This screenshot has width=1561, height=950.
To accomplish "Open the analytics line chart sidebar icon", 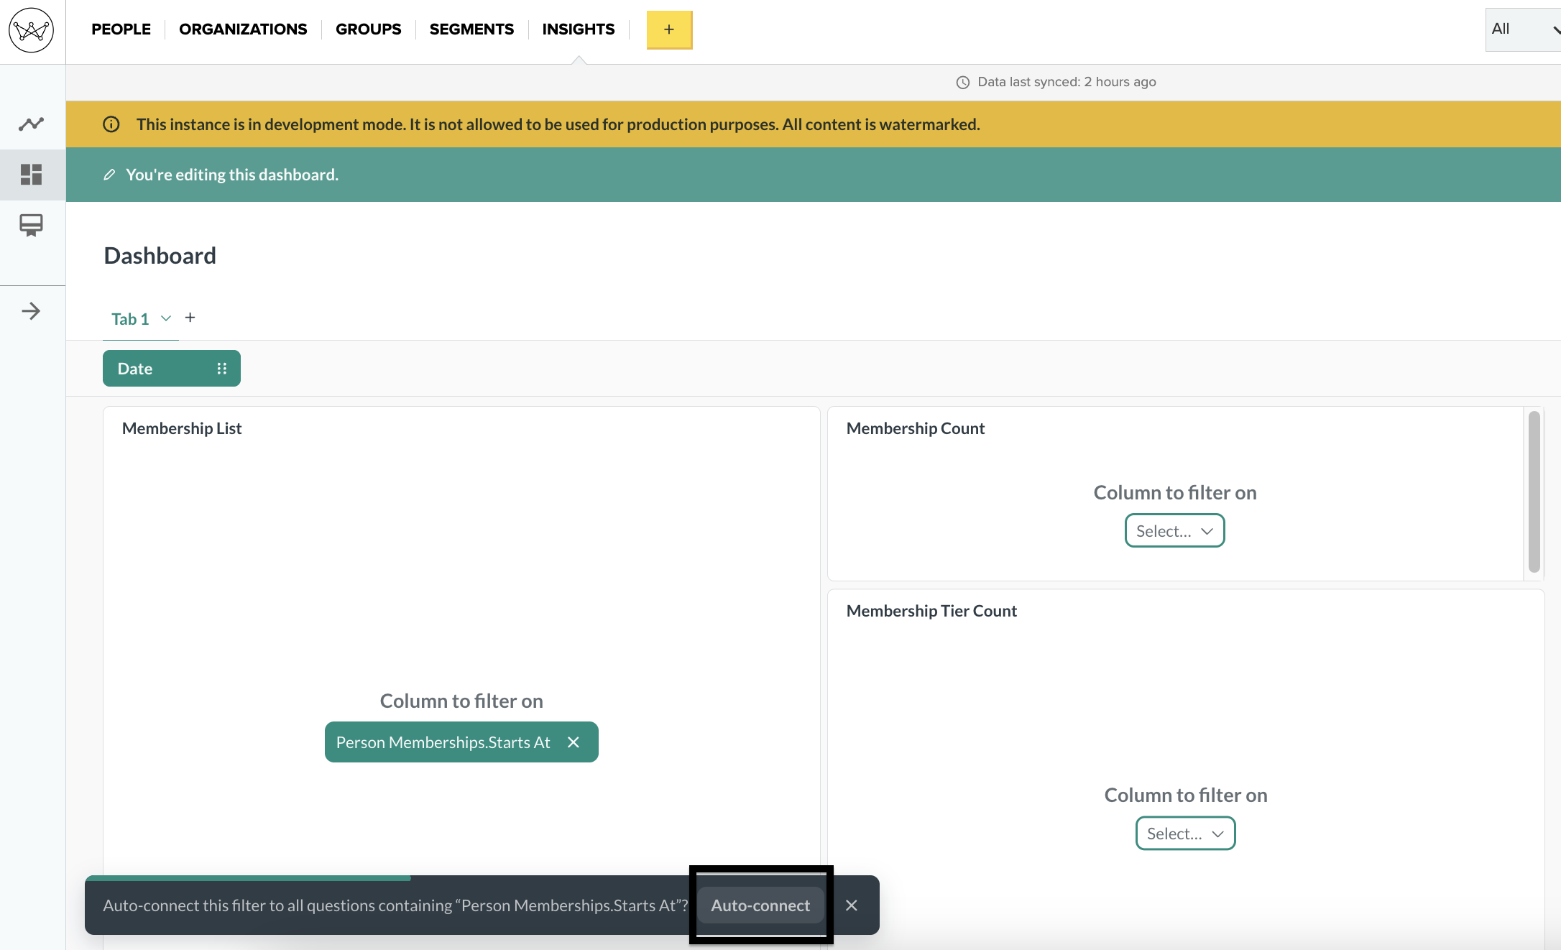I will pos(31,124).
